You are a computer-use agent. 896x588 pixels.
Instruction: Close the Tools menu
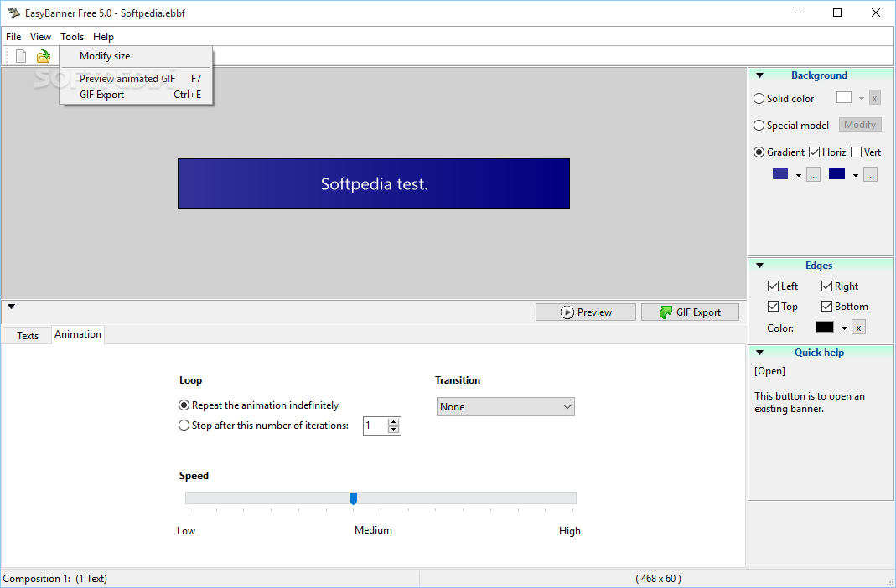72,37
